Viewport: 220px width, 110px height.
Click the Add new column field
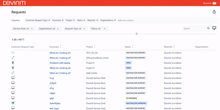(126, 20)
